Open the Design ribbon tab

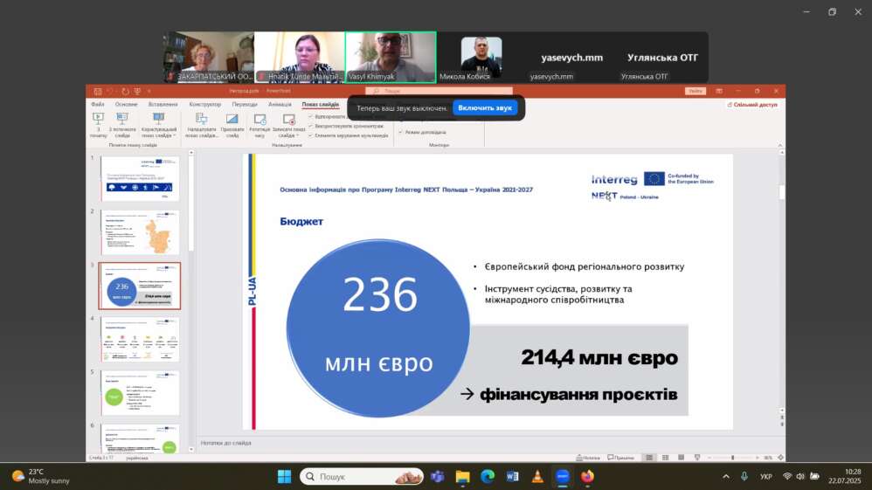[205, 105]
